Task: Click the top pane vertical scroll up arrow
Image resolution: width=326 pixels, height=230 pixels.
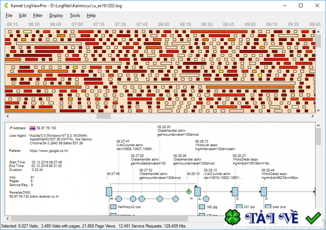Action: (x=318, y=32)
